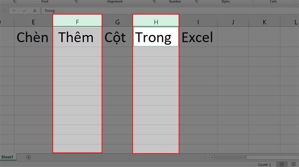Click the Cancel (X) formula bar icon
This screenshot has height=167, width=299.
(x=14, y=11)
